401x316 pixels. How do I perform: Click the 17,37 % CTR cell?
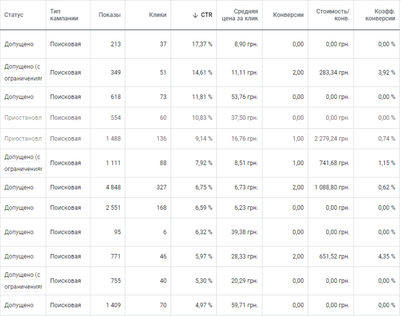202,44
